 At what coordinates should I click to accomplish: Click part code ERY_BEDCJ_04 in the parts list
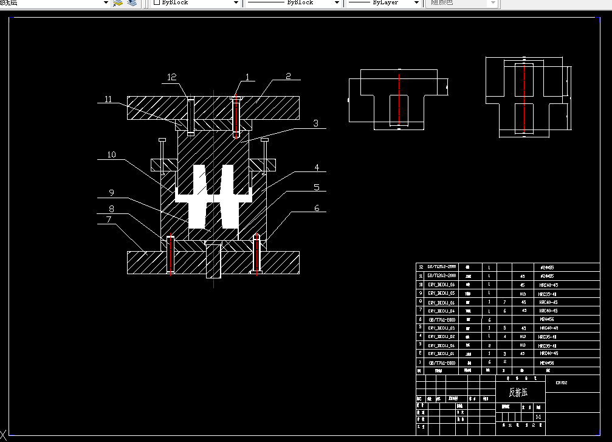[441, 311]
